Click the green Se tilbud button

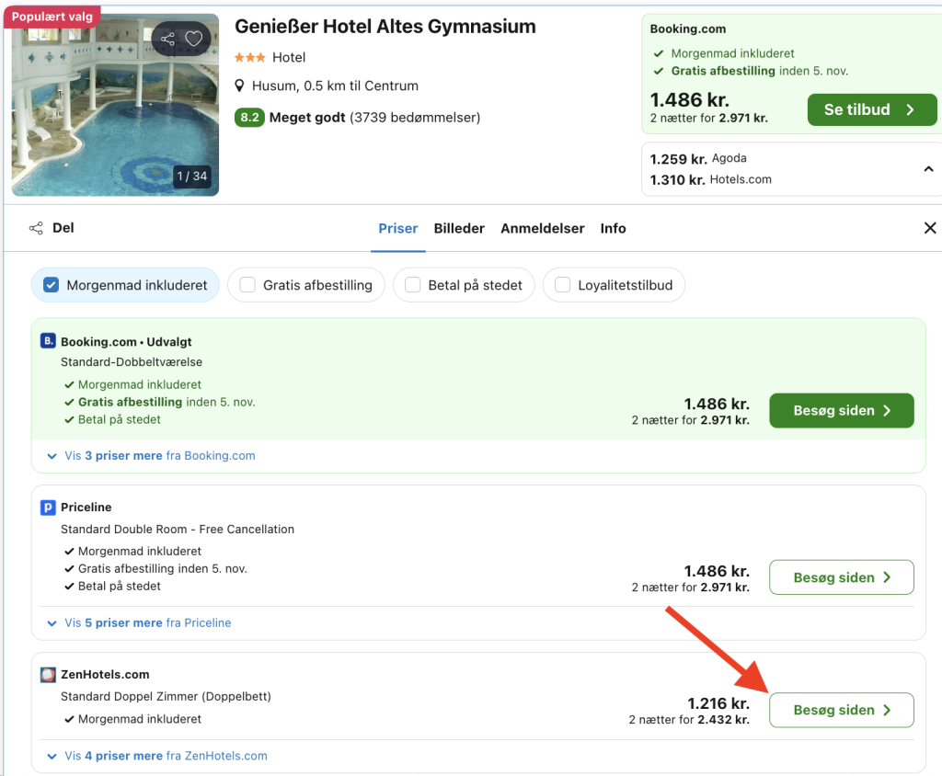point(871,110)
